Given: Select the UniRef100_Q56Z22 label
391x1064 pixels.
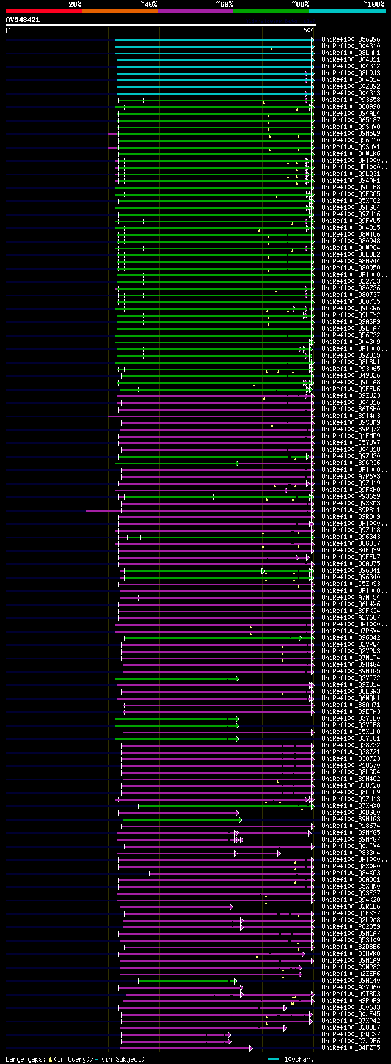Looking at the screenshot, I should 351,335.
